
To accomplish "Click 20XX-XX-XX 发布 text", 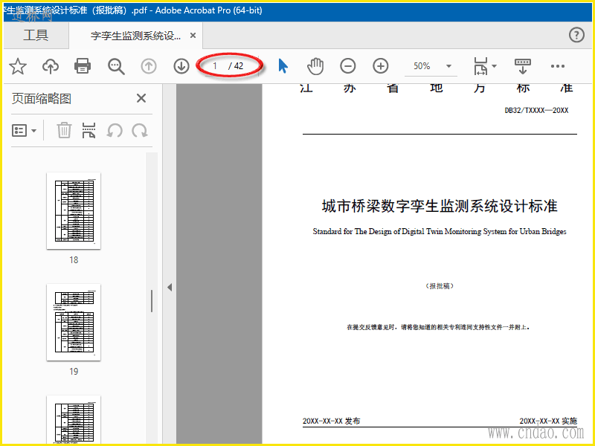I will 331,421.
